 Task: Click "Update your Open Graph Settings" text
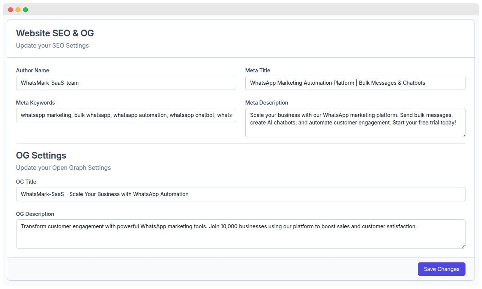63,168
